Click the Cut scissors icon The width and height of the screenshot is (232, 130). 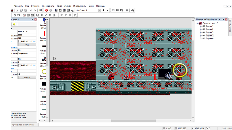point(17,10)
